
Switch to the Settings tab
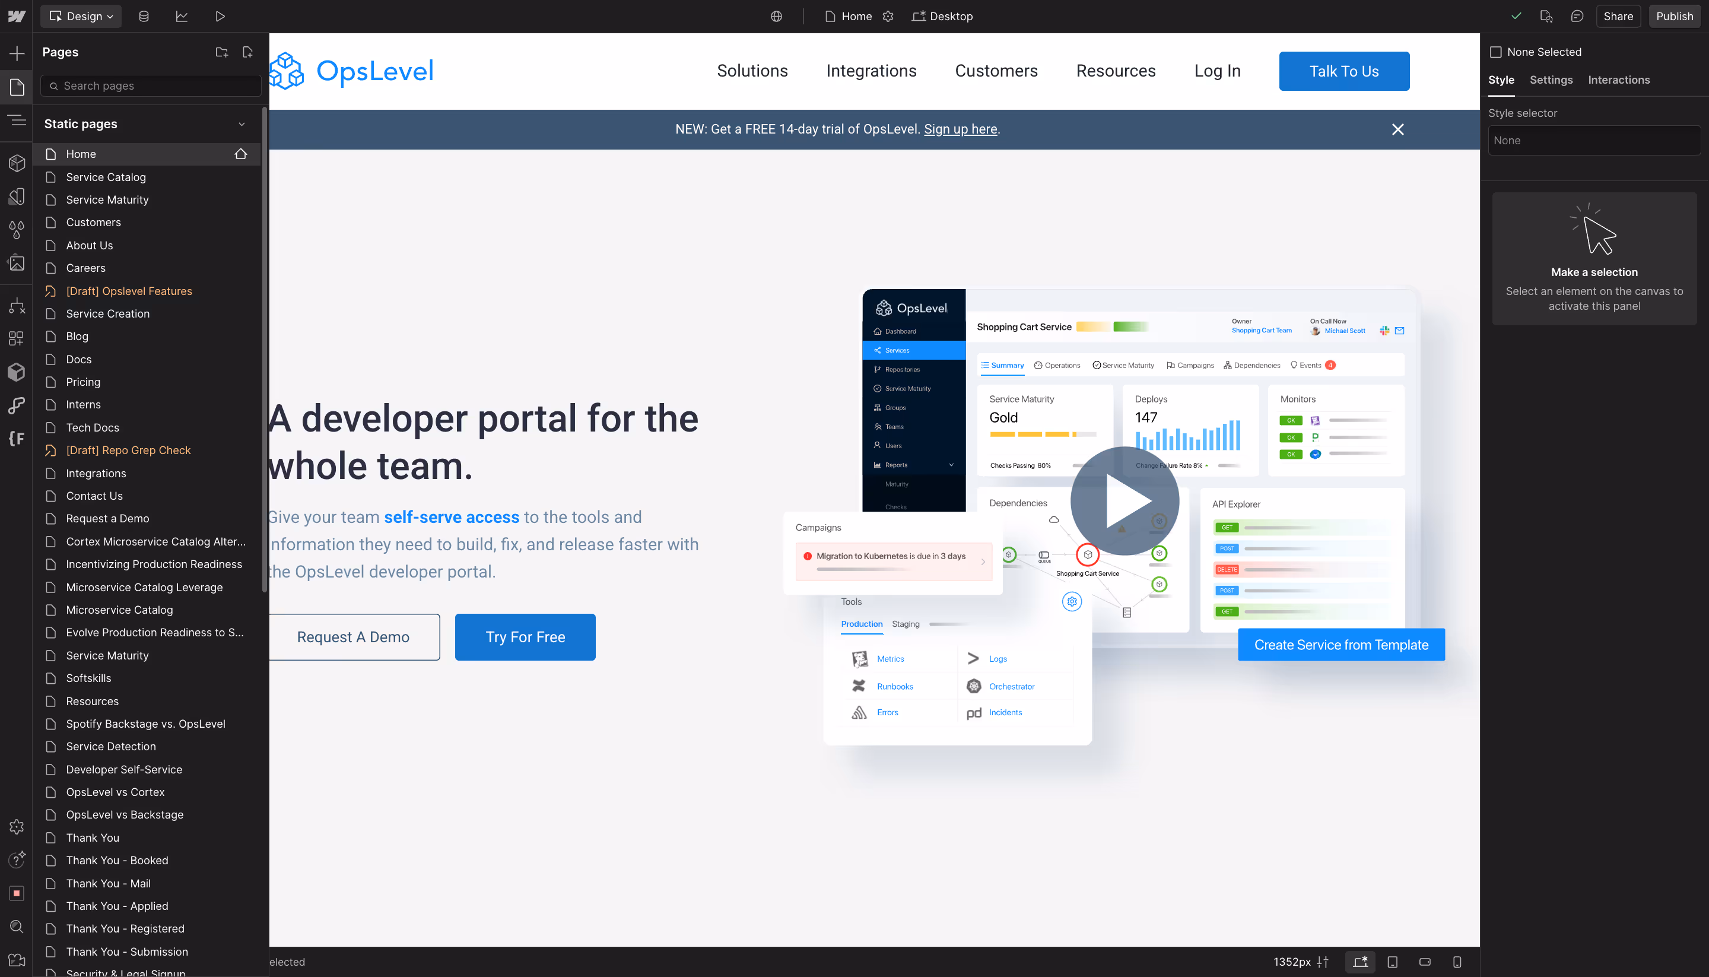click(x=1551, y=80)
